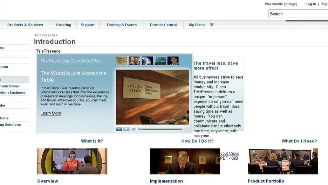This screenshot has width=328, height=185.
Task: Play the TelePresence video
Action: 119,129
